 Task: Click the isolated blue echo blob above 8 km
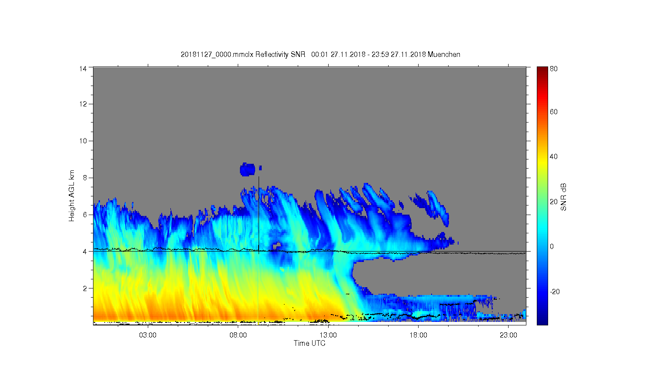coord(247,169)
